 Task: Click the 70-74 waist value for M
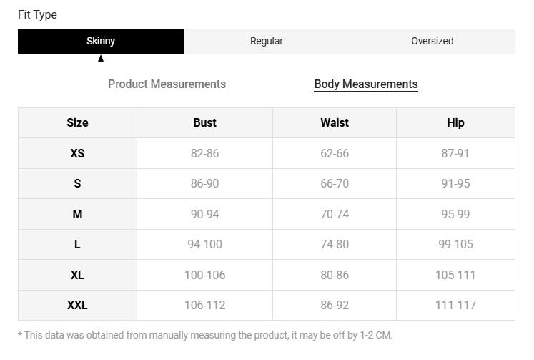(334, 214)
